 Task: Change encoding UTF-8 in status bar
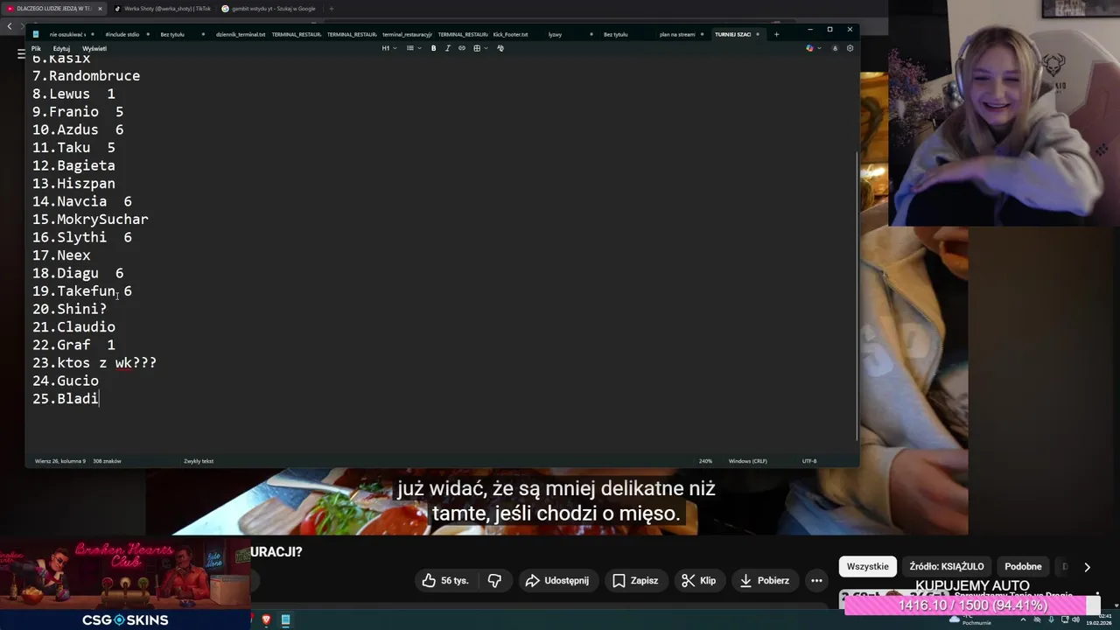(809, 461)
